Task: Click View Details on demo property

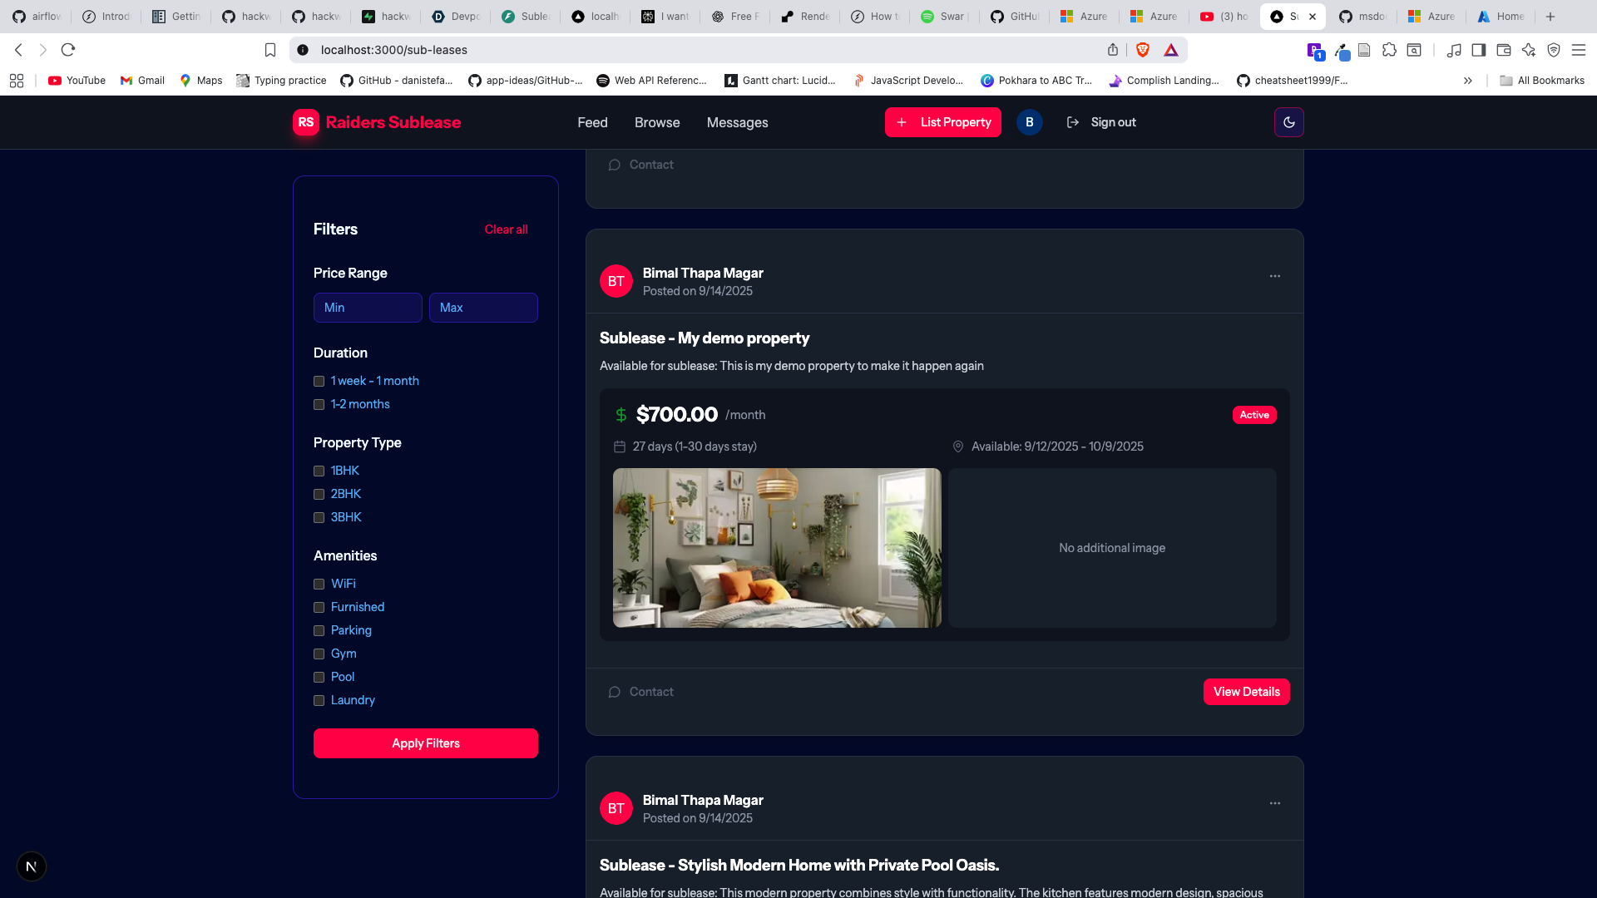Action: (1246, 692)
